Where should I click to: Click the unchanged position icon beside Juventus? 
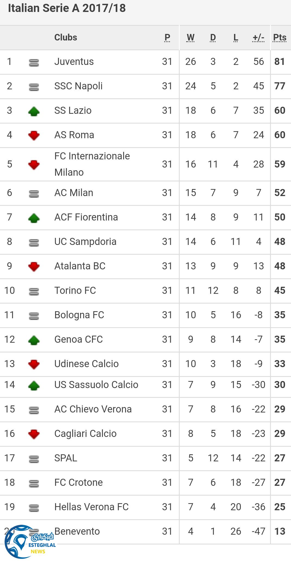click(34, 62)
